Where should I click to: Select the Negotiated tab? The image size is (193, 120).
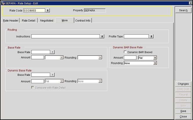(x=46, y=21)
